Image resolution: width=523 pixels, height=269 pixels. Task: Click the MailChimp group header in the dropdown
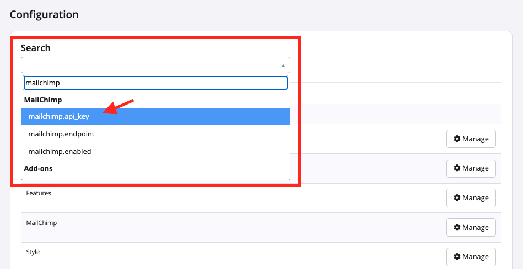[43, 100]
